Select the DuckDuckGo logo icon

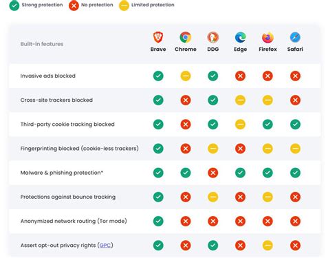click(x=213, y=37)
